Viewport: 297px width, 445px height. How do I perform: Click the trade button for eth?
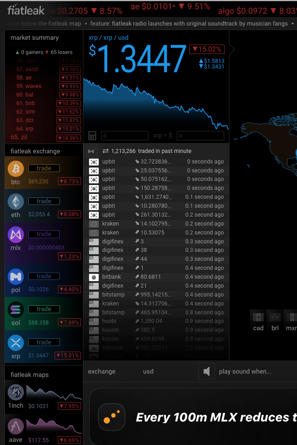pos(44,201)
